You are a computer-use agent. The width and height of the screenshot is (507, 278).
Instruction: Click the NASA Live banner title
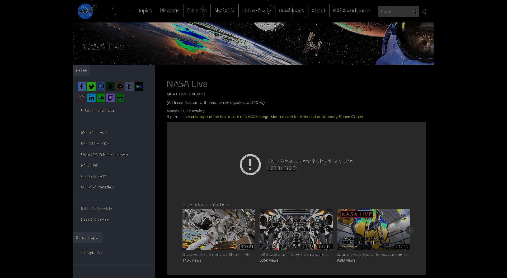[103, 47]
